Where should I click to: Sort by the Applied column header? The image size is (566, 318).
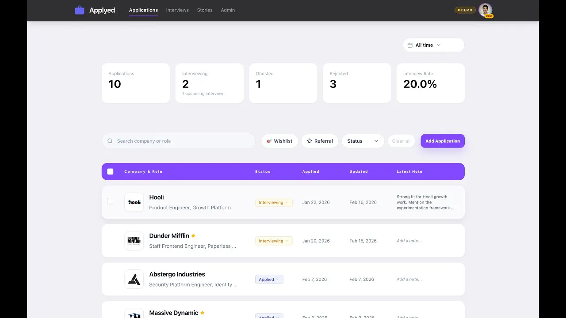pyautogui.click(x=311, y=171)
